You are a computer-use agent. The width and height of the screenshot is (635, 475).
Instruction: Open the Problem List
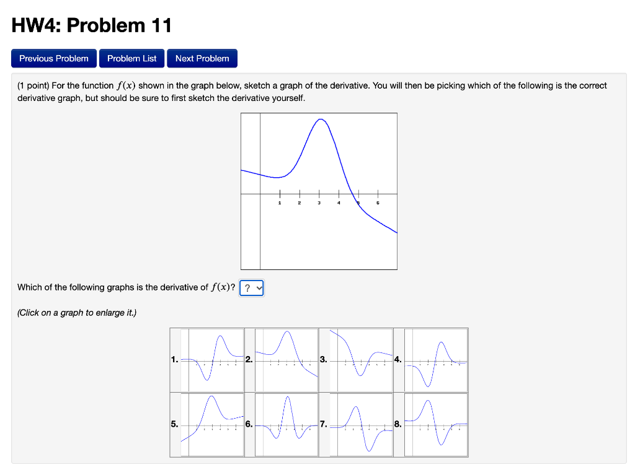pos(131,58)
